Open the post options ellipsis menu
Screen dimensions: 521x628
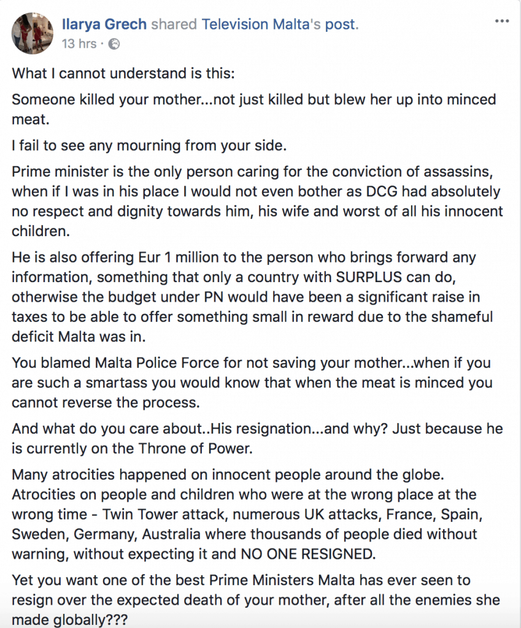(501, 23)
